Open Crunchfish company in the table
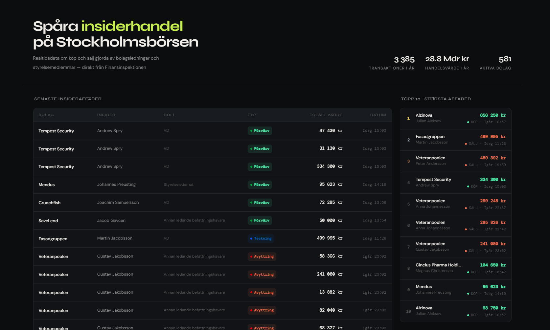The width and height of the screenshot is (550, 330). coord(49,203)
